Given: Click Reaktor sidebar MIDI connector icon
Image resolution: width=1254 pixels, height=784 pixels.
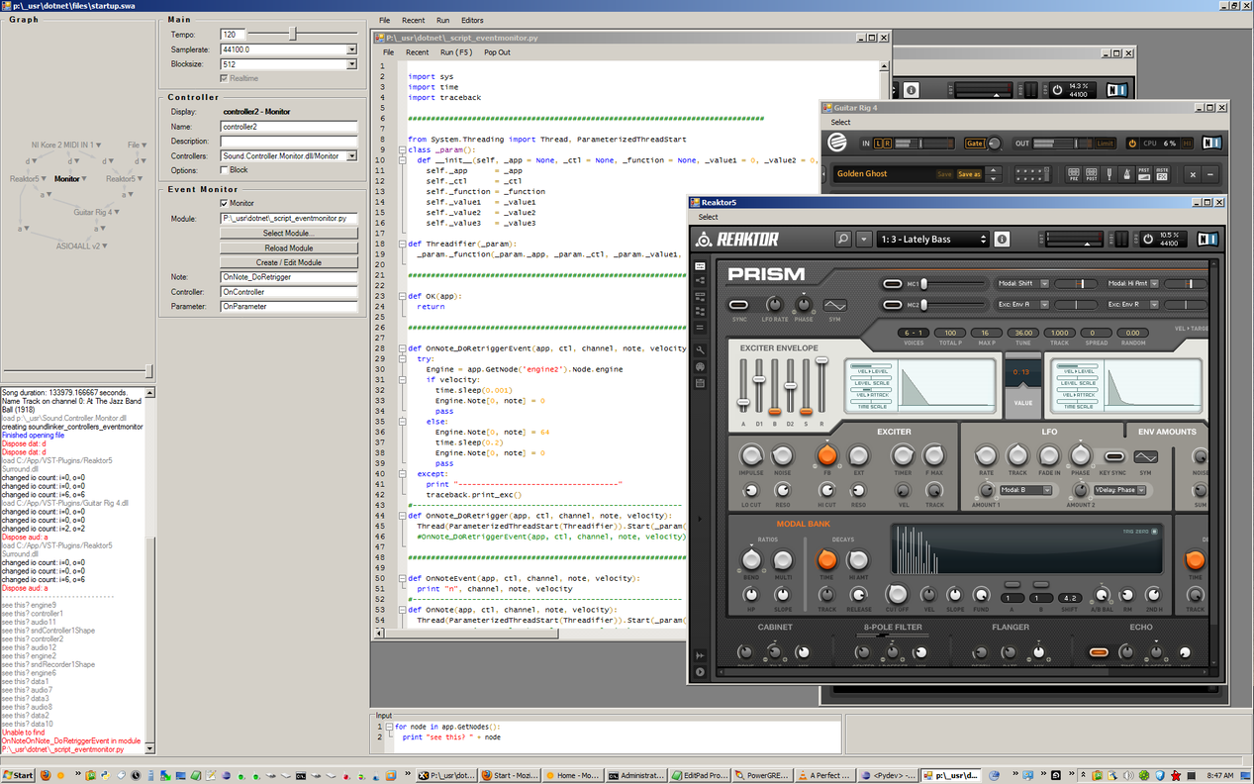Looking at the screenshot, I should pos(701,367).
